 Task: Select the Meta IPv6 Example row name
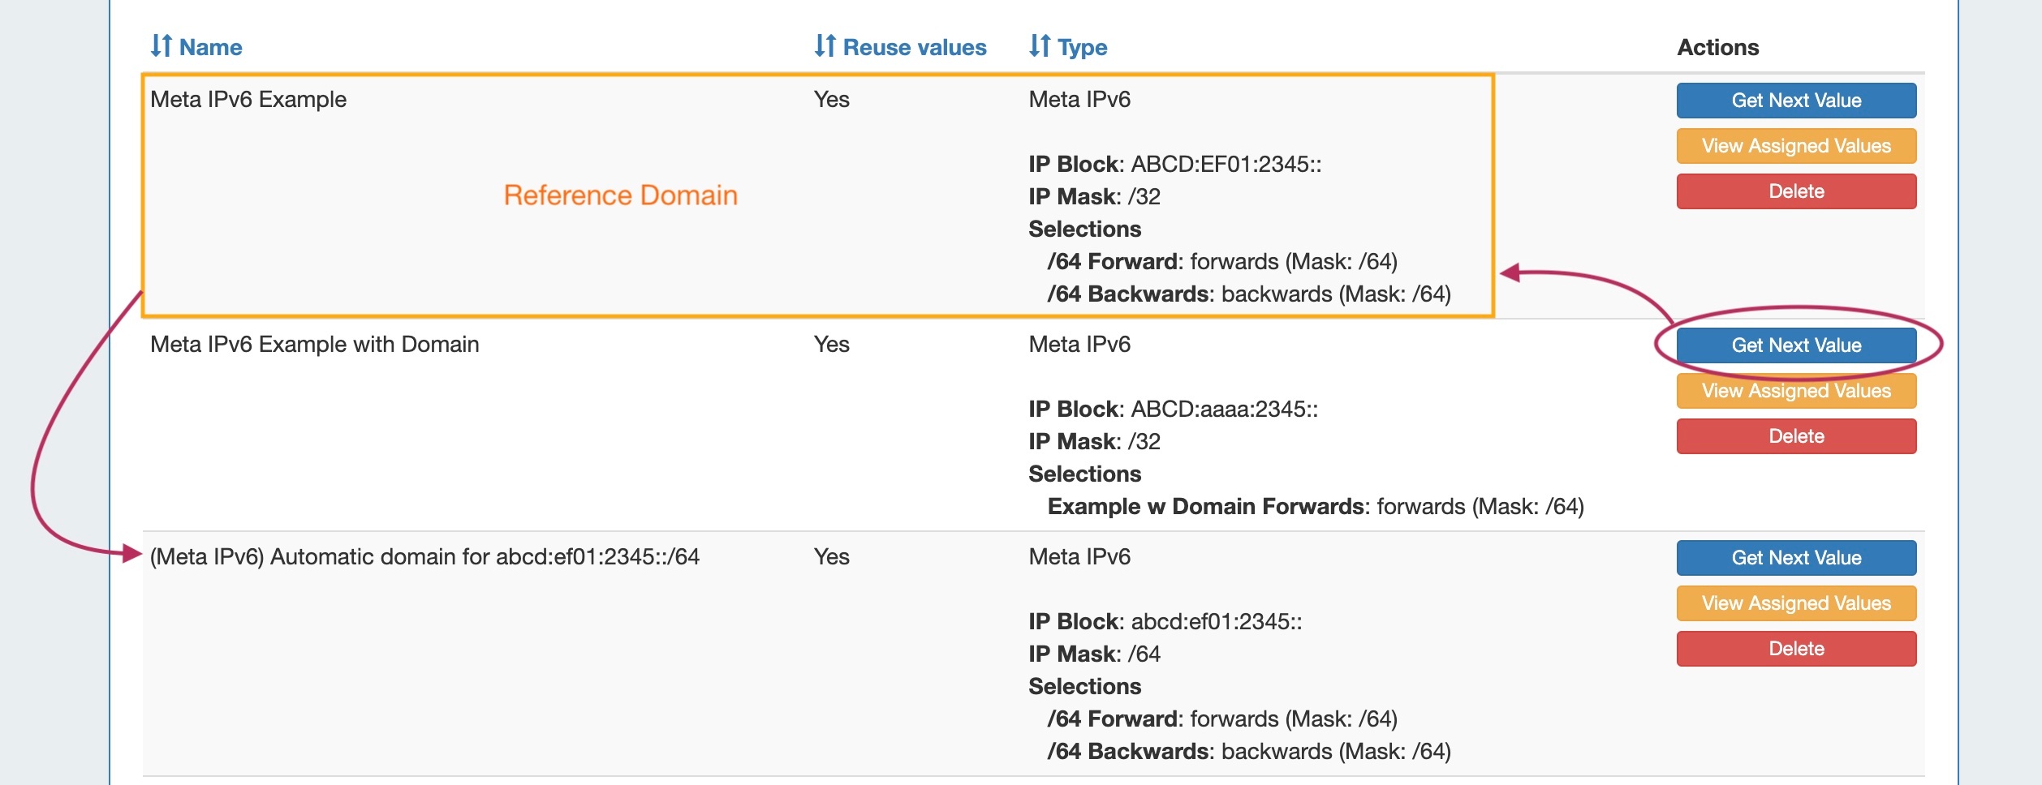248,100
